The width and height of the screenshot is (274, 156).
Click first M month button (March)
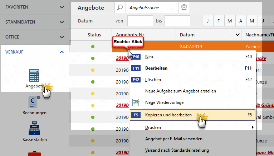tap(230, 21)
